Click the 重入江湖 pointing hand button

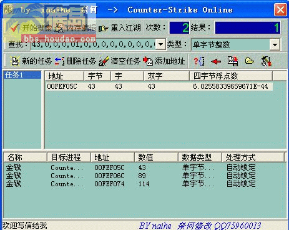pos(120,27)
